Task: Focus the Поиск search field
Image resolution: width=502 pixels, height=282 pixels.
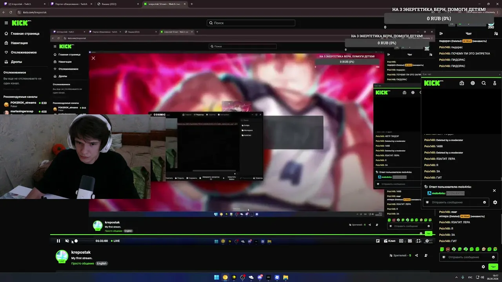Action: click(251, 23)
